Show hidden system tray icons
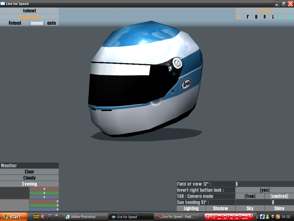This screenshot has width=294, height=221. [x=257, y=217]
